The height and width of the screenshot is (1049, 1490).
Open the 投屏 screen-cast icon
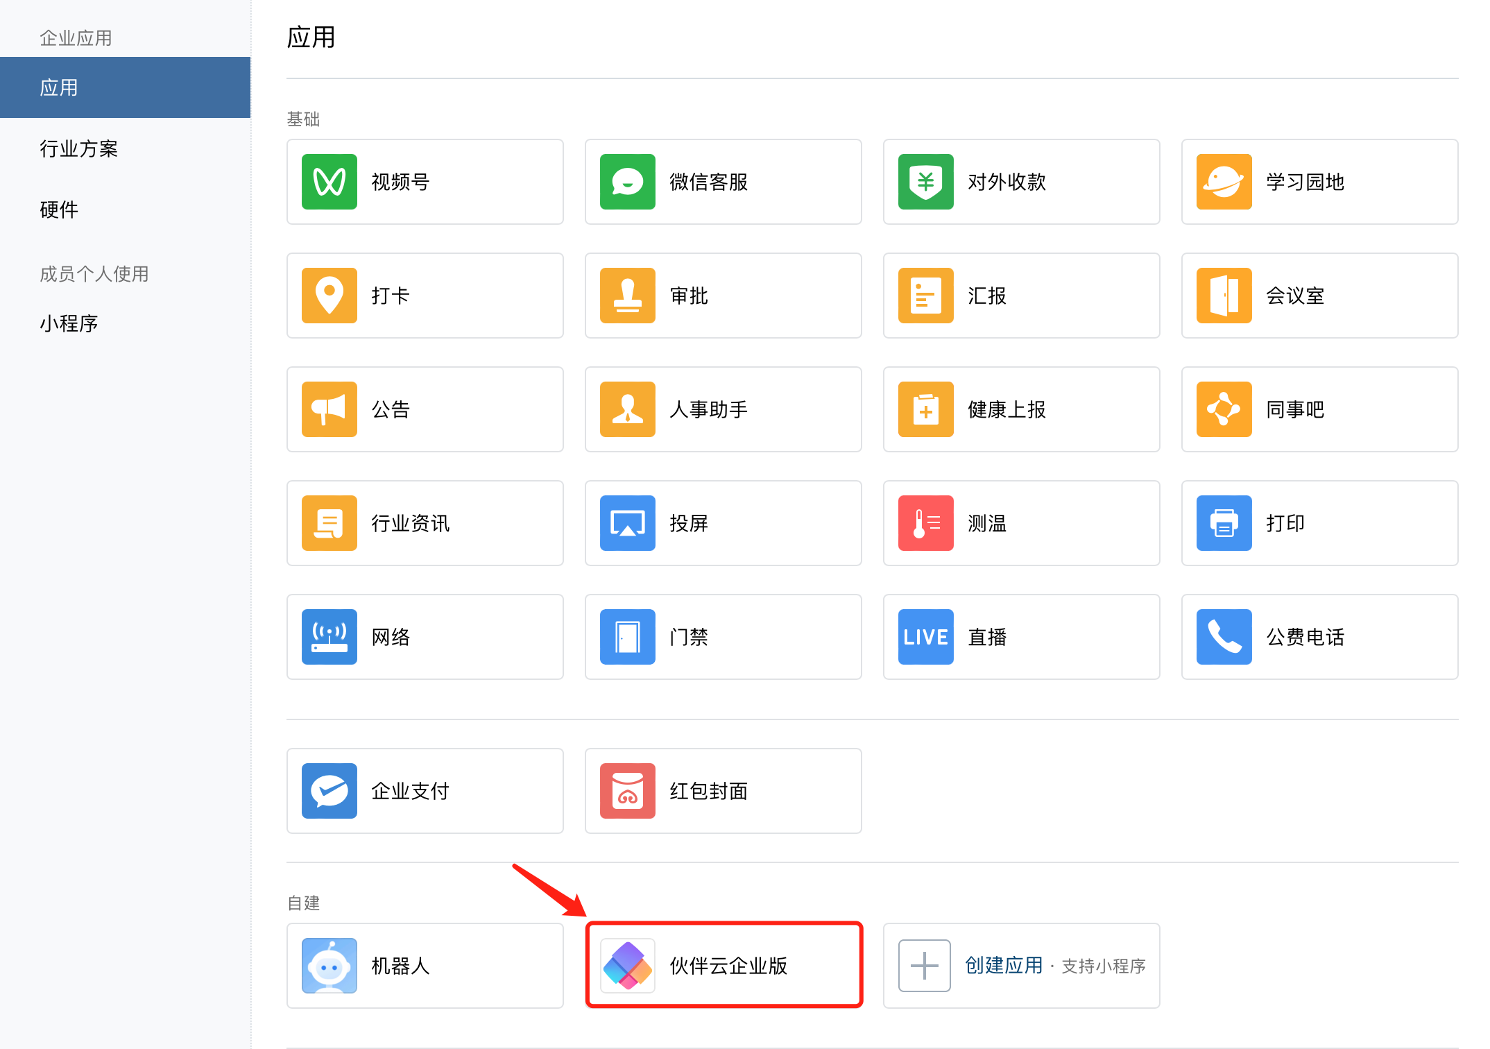pos(628,523)
